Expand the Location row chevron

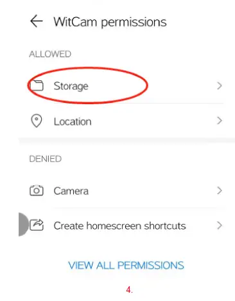[x=220, y=121]
